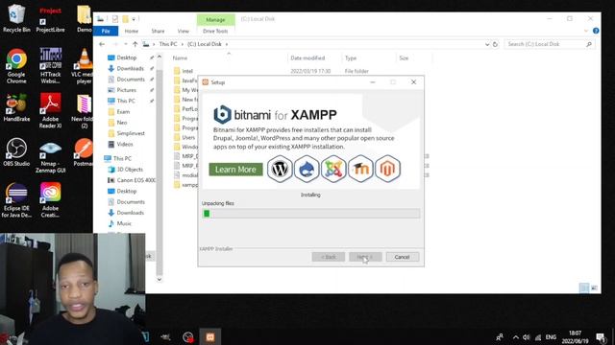Select Downloads in Quick access

click(130, 68)
